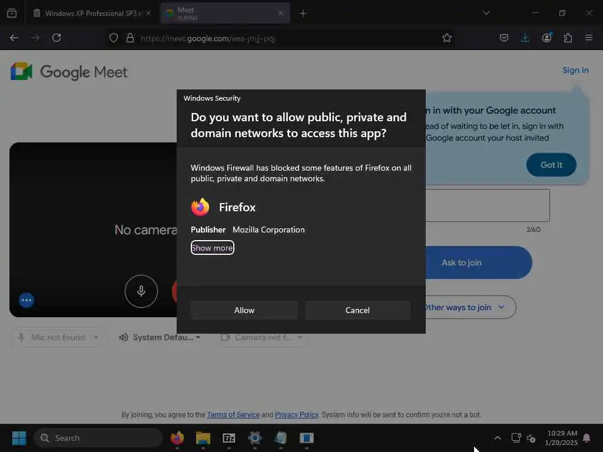Click the Sign in link
The image size is (603, 452).
[575, 71]
